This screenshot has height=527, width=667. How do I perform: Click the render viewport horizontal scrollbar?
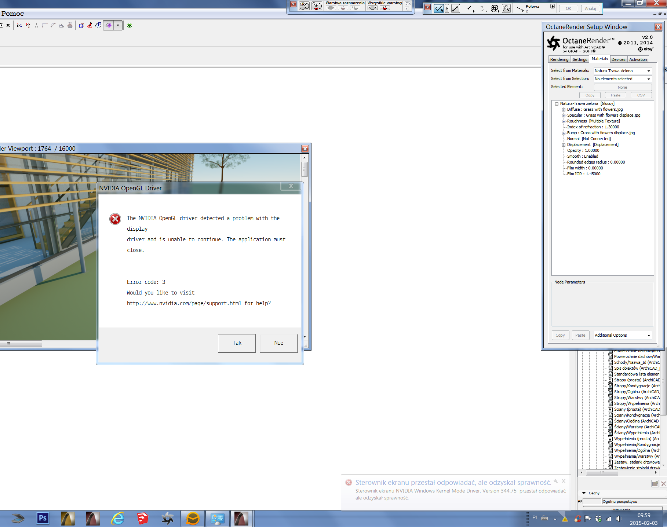(x=21, y=344)
